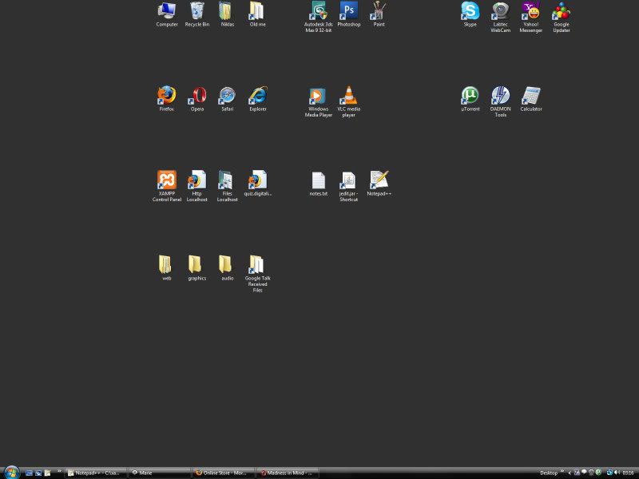Select the DAEMON Tools shortcut
The width and height of the screenshot is (639, 479).
[500, 96]
